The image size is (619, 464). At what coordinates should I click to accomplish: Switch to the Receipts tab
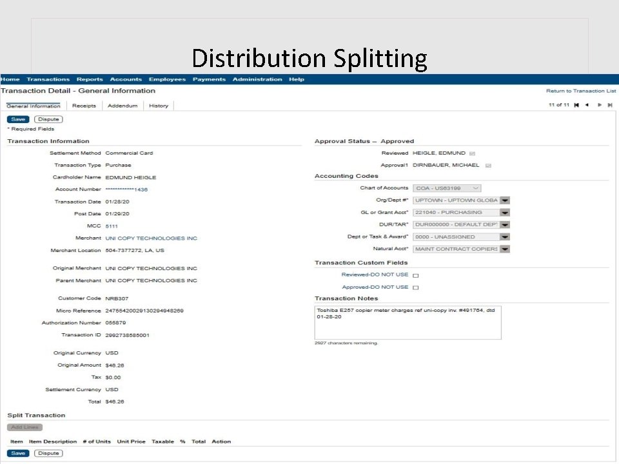coord(84,106)
